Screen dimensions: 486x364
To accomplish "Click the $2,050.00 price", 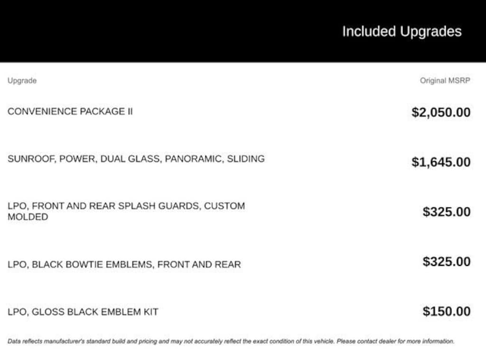I will click(x=441, y=112).
